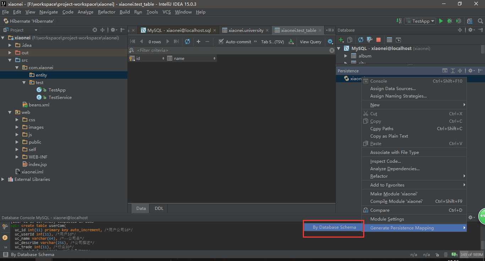Open the TestApp run configuration dropdown
This screenshot has width=485, height=261.
420,21
